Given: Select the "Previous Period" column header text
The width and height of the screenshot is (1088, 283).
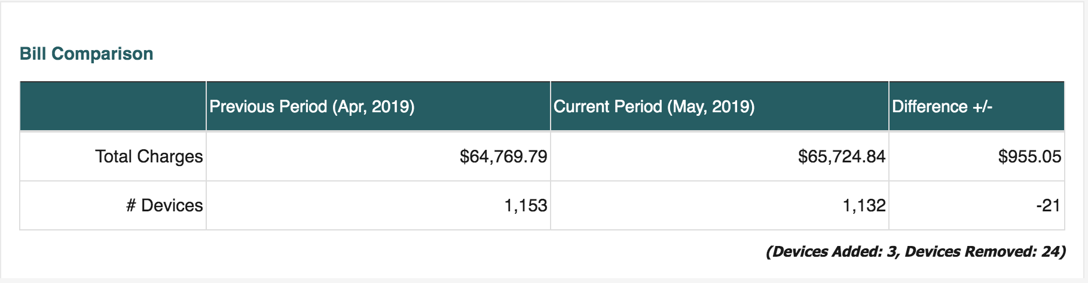Looking at the screenshot, I should click(268, 107).
